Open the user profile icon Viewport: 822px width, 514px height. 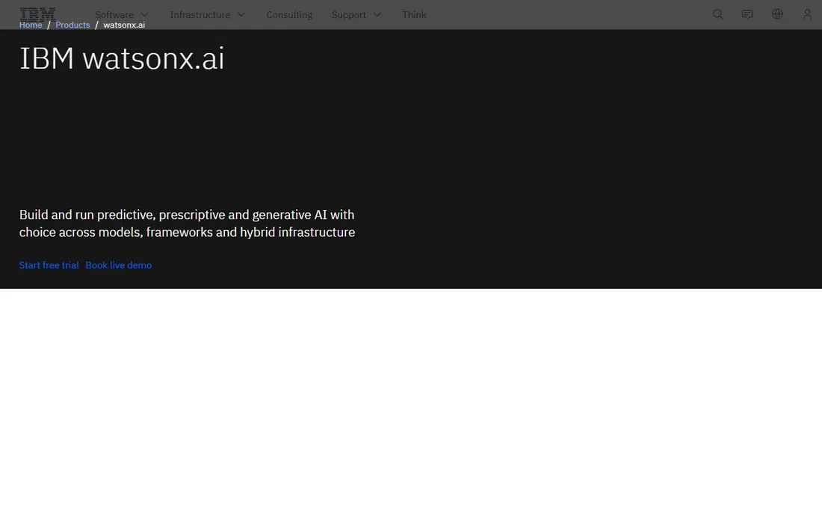click(x=807, y=15)
